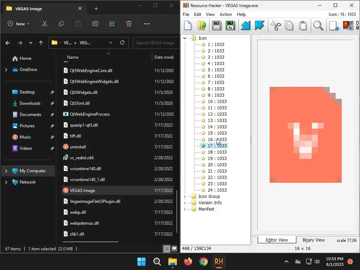Click Resource Hacker taskbar icon

[x=219, y=262]
